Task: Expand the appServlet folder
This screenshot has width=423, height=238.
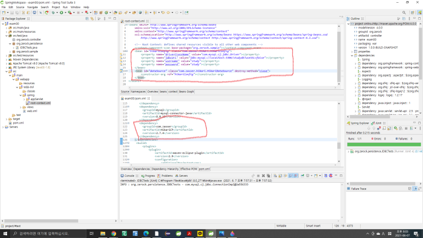Action: tap(24, 99)
